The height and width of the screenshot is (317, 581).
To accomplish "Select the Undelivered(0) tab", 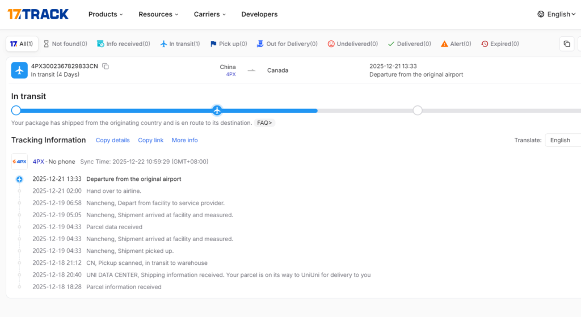I will pos(353,44).
